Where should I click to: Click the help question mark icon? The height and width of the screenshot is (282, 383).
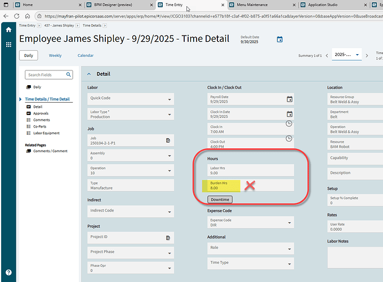click(8, 272)
